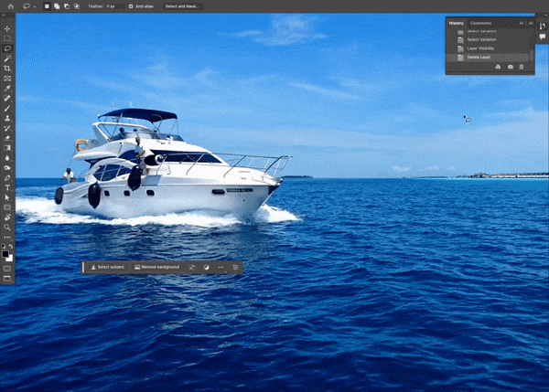Select the Move tool
549x392 pixels.
point(7,28)
